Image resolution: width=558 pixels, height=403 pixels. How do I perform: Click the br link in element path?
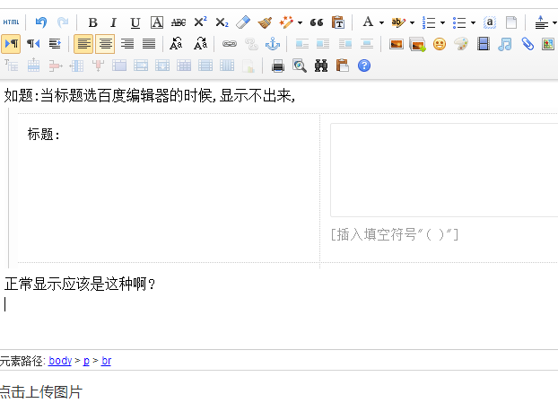coord(106,361)
